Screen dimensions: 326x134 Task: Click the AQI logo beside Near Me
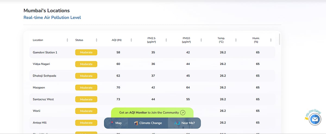(x=177, y=123)
